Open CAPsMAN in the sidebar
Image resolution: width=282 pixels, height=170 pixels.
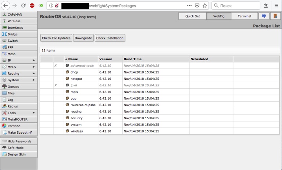pyautogui.click(x=19, y=14)
